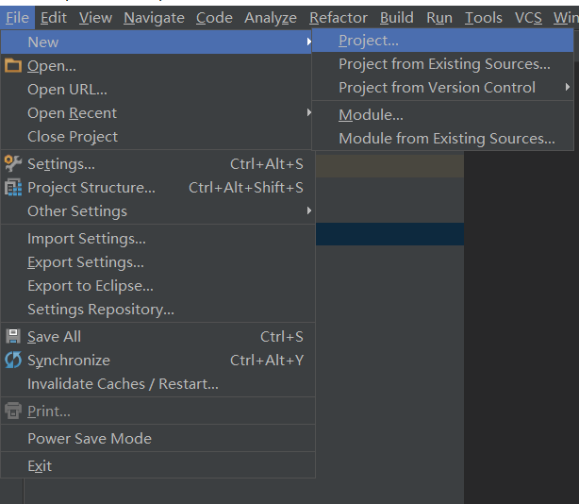Viewport: 579px width, 504px height.
Task: Click the Synchronize arrows icon
Action: tap(13, 360)
